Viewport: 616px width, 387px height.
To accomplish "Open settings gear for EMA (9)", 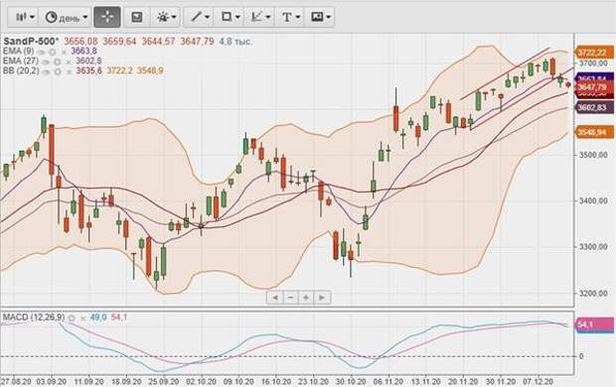I will [53, 52].
